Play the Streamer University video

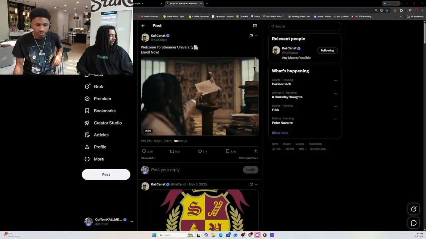click(x=200, y=97)
